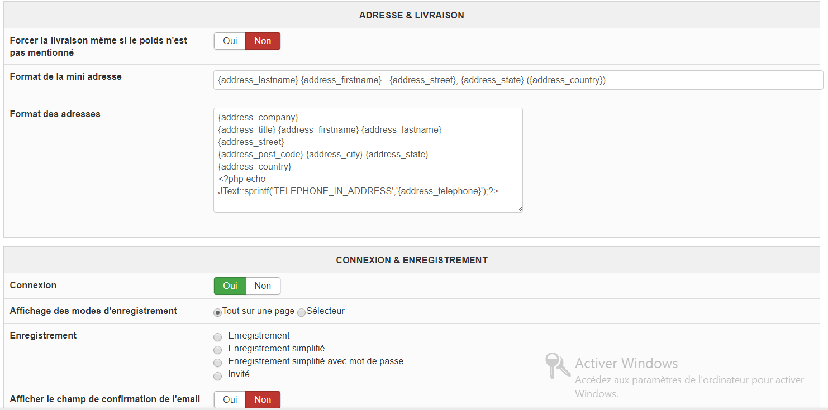Viewport: 828px width, 410px height.
Task: Click the ADRESSE & LIVRAISON section header
Action: click(x=411, y=15)
